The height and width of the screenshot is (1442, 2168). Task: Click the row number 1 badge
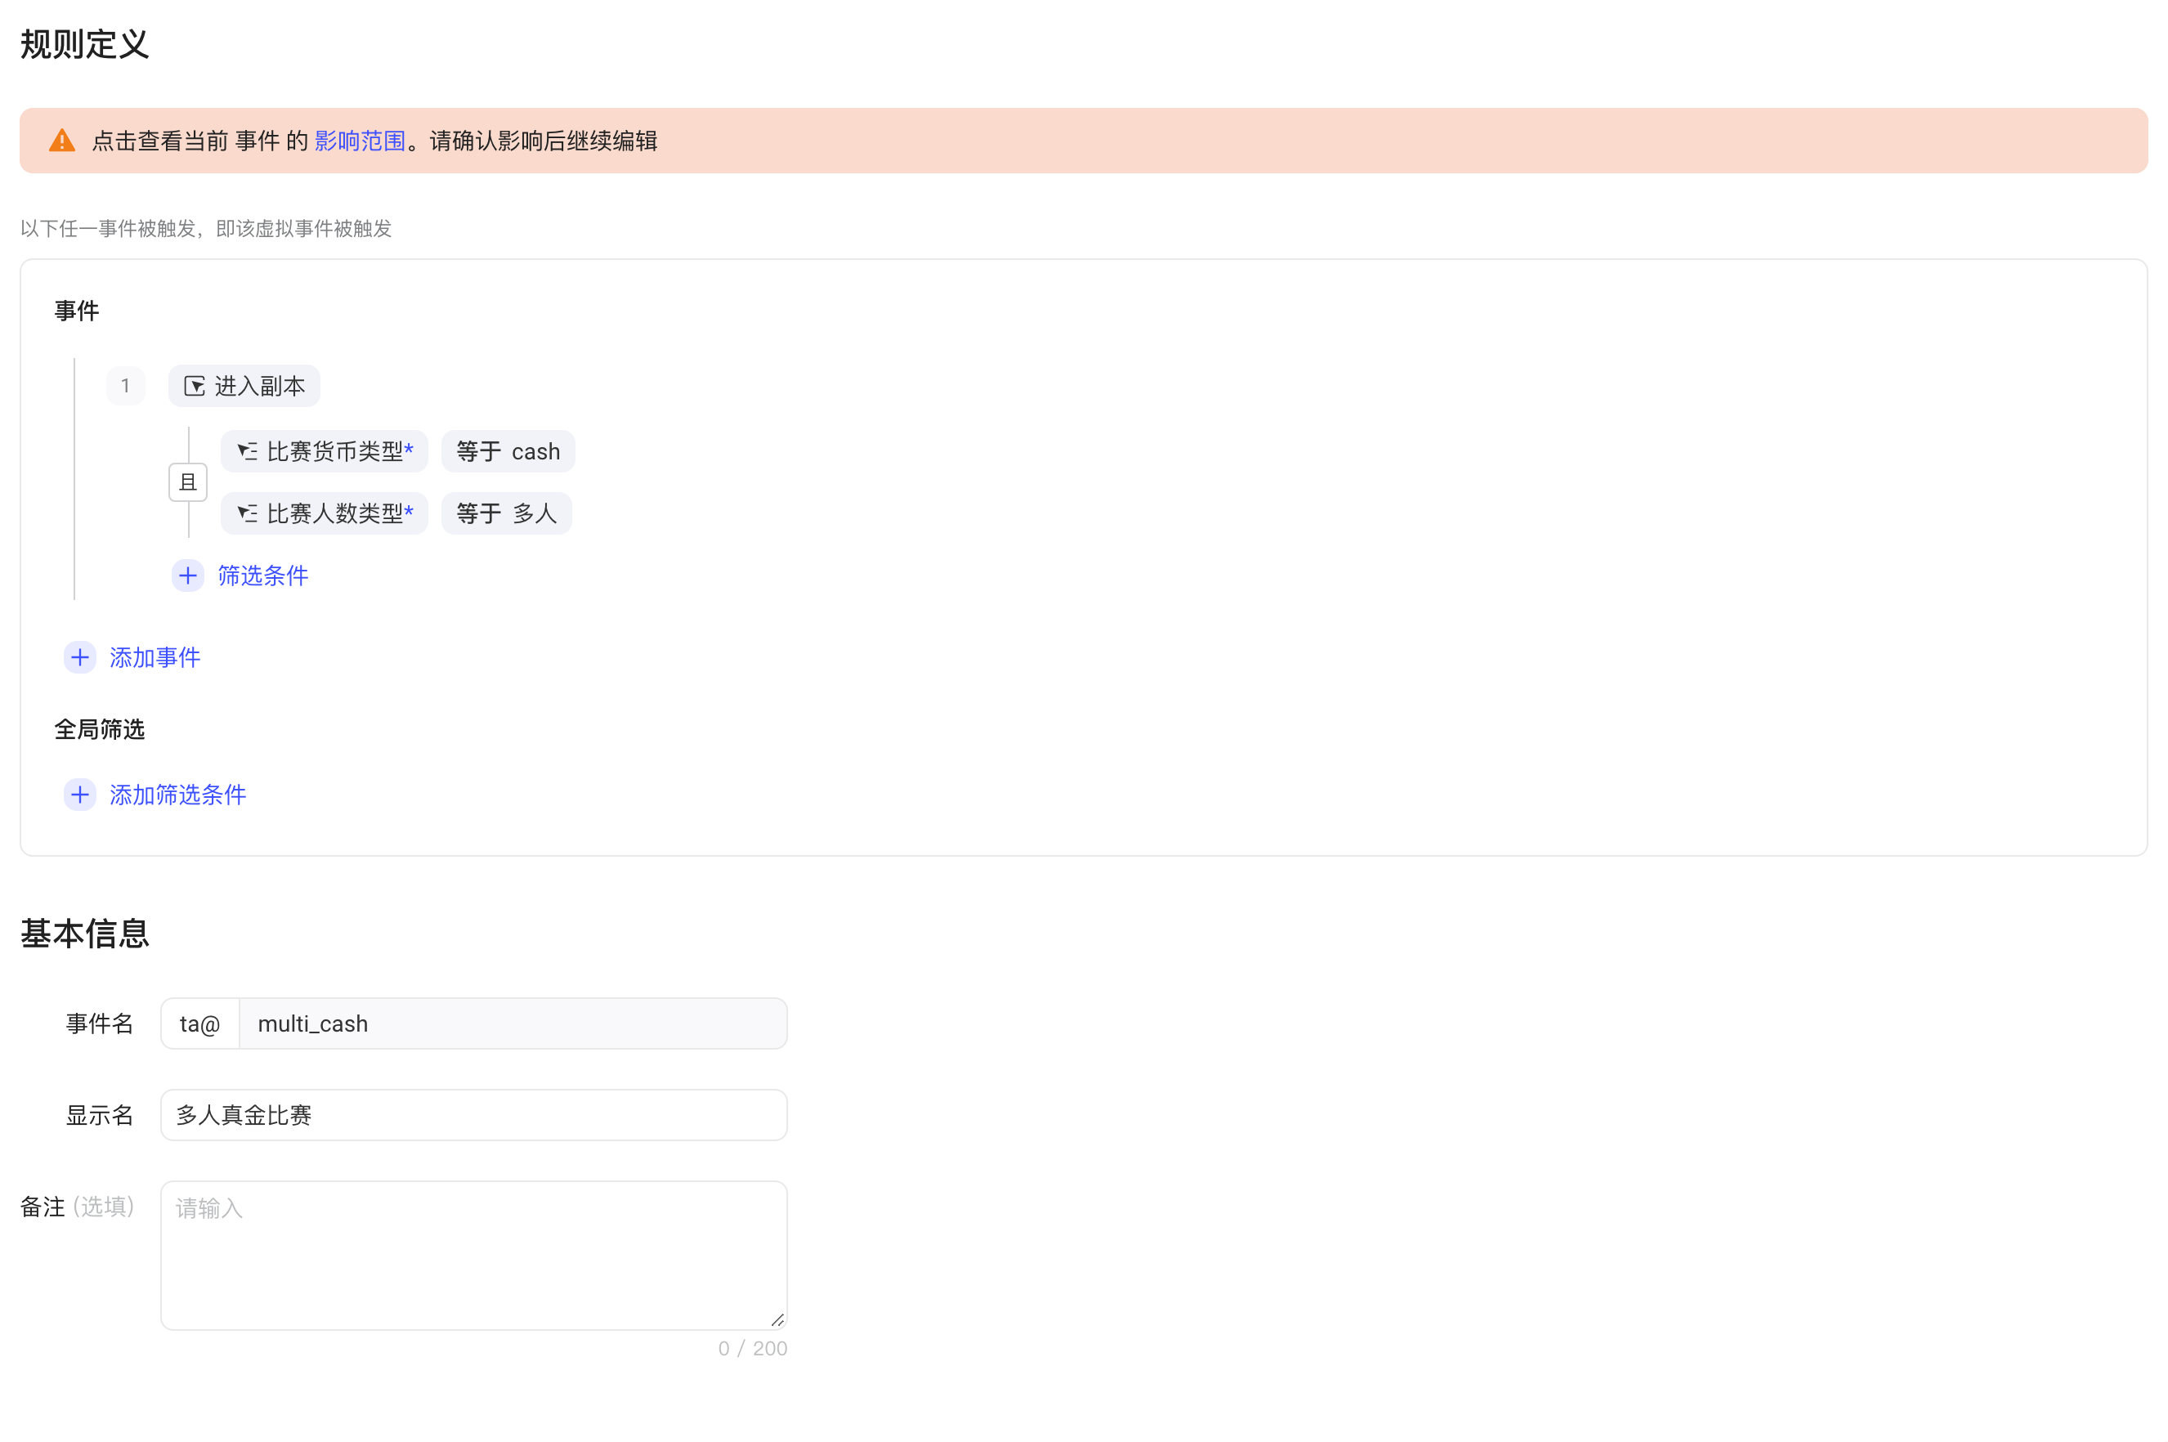click(x=125, y=386)
